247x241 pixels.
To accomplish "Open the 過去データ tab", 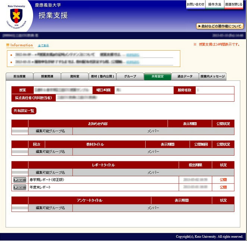I will pyautogui.click(x=185, y=76).
